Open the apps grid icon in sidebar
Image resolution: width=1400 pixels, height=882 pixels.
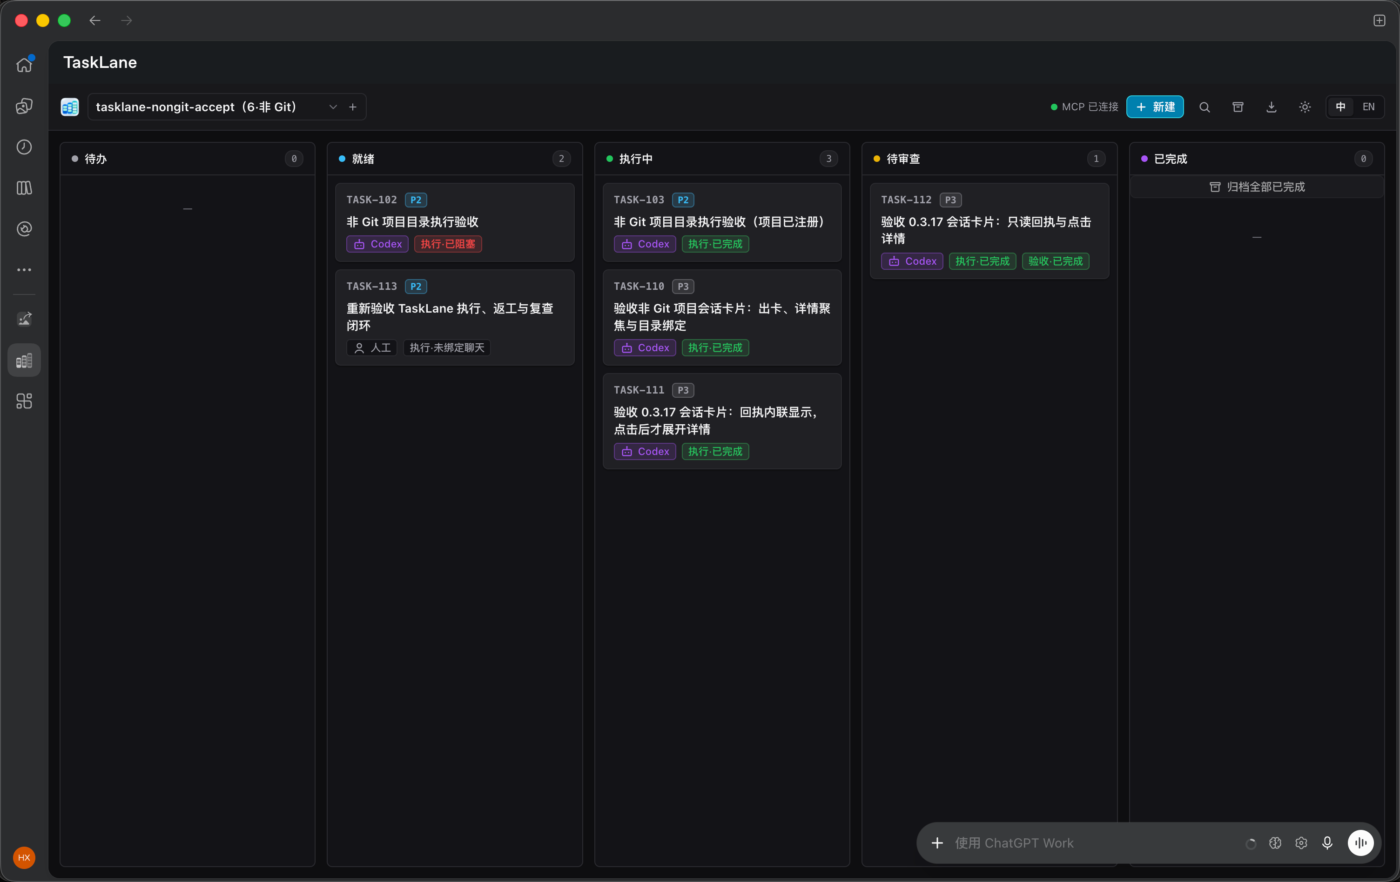click(x=24, y=401)
